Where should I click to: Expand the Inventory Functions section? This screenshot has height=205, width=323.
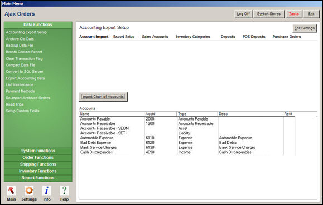tap(38, 171)
